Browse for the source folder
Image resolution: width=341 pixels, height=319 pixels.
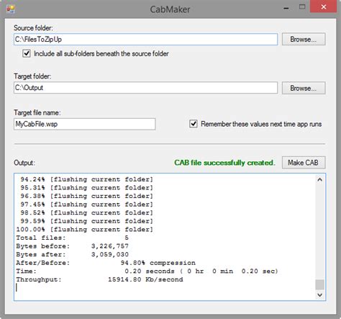(304, 39)
